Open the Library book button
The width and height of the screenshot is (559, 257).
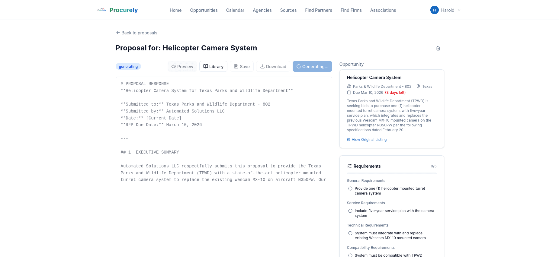213,67
